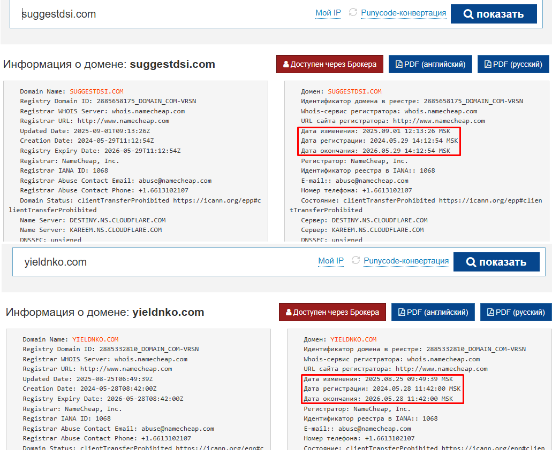The width and height of the screenshot is (552, 450).
Task: Download PDF (английский) for yieldnko.com
Action: (x=433, y=312)
